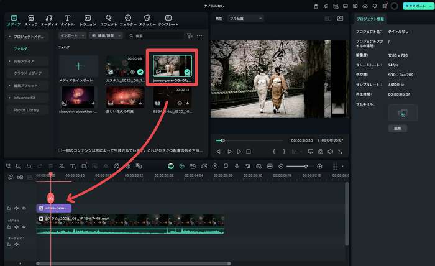Open the タイトル (Titles) tab
435x266 pixels.
pos(67,21)
